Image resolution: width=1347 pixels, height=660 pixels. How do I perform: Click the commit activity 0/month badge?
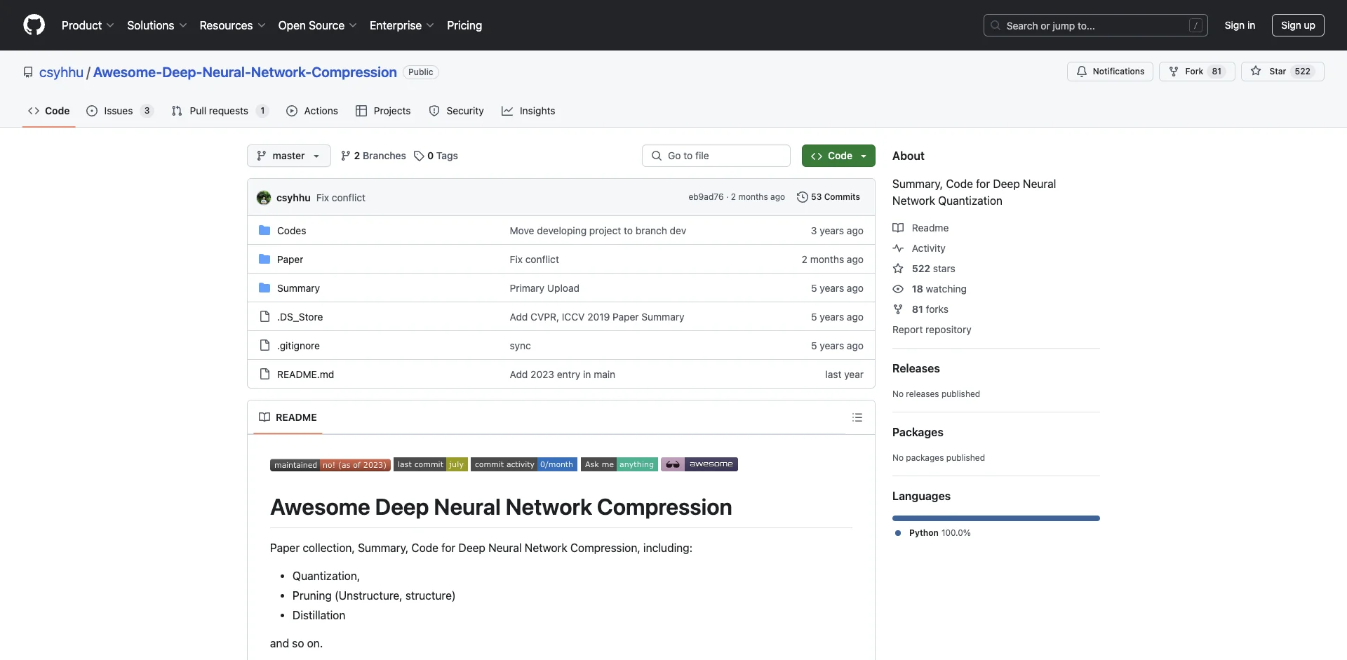coord(524,464)
